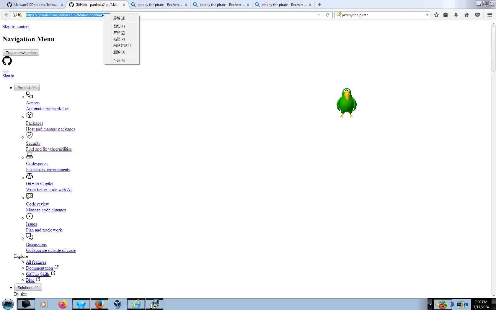The image size is (496, 310).
Task: Click the Issues circle-dot icon
Action: (30, 216)
